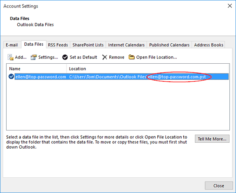Open the RSS Feeds tab
The height and width of the screenshot is (193, 236).
58,45
